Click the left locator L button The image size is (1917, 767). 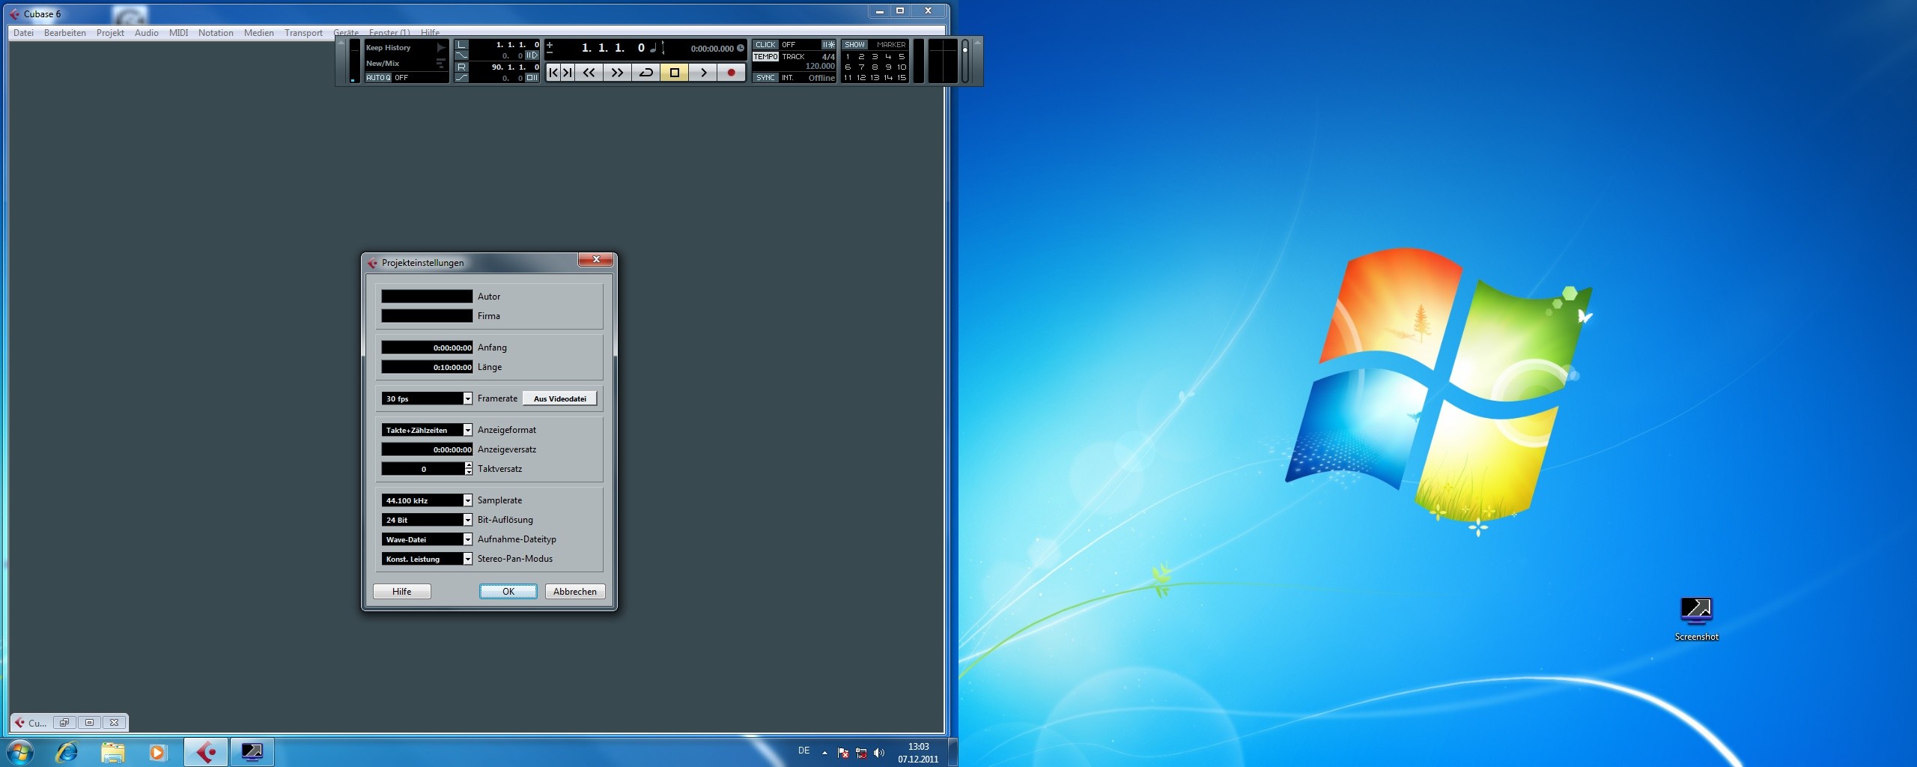pos(461,45)
